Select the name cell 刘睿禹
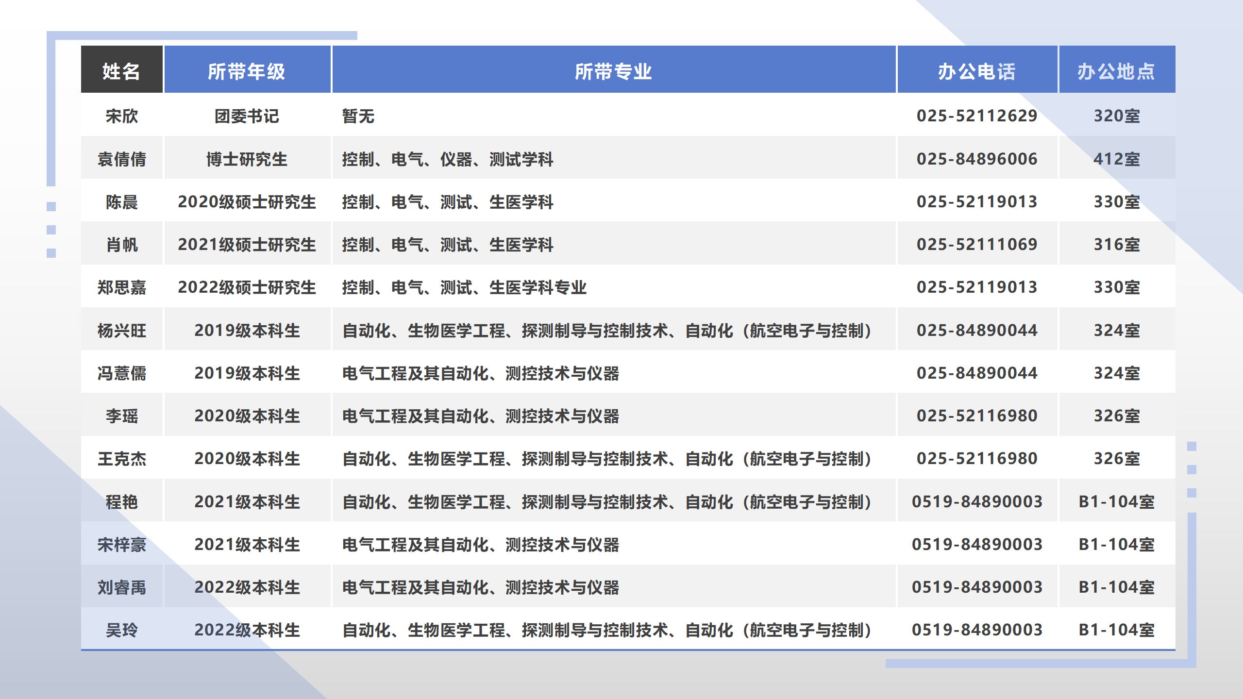This screenshot has height=699, width=1243. pyautogui.click(x=121, y=587)
